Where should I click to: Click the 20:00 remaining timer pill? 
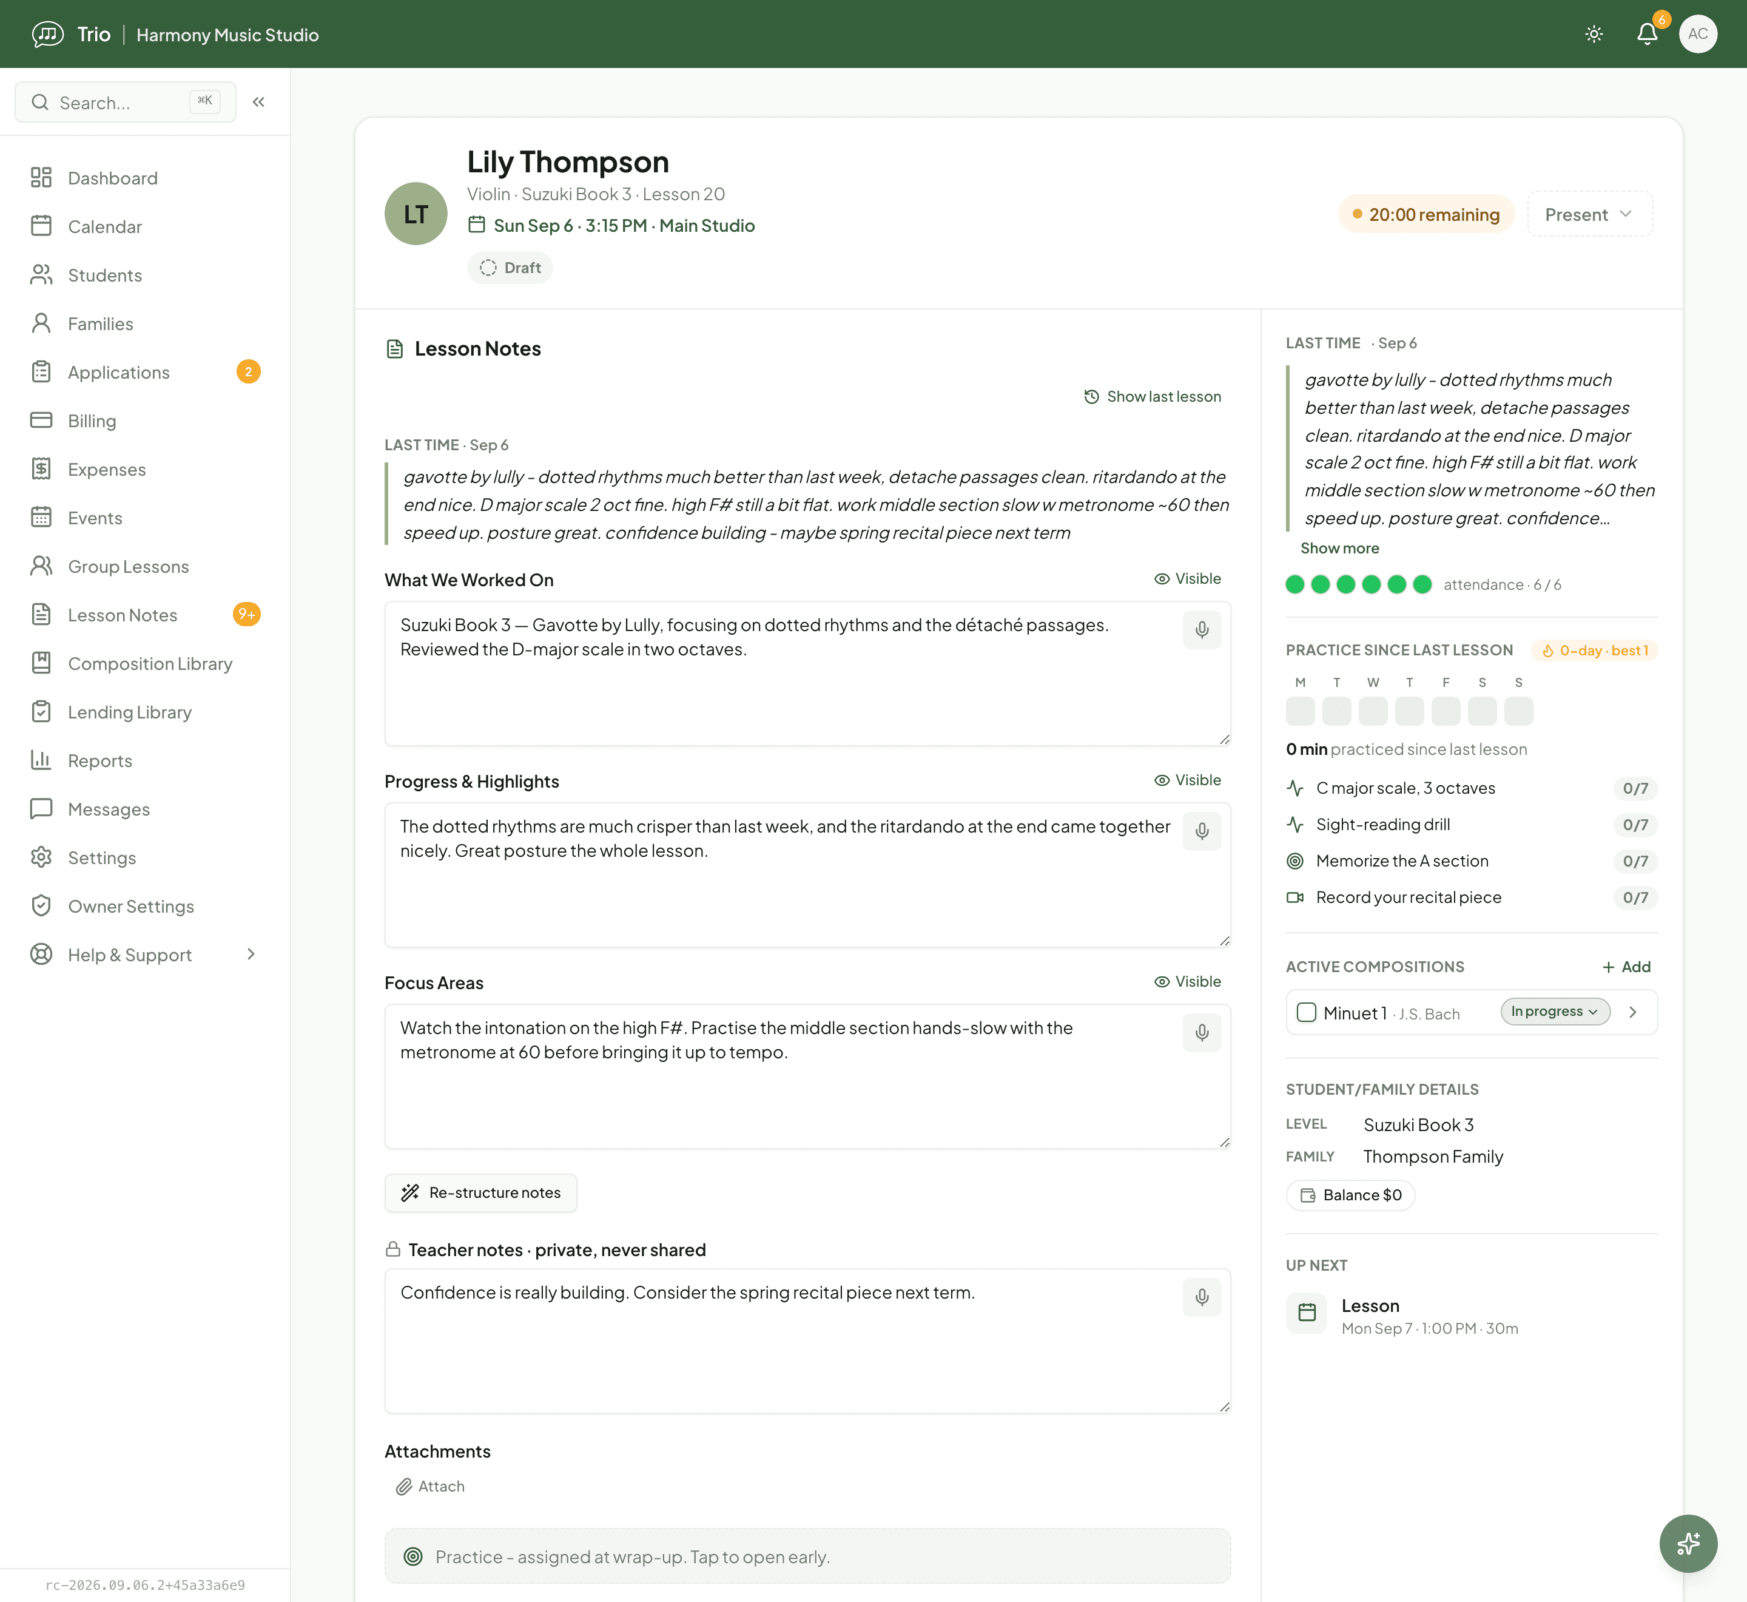(1426, 214)
